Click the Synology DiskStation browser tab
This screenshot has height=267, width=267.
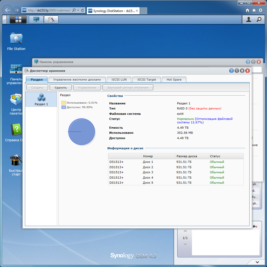pos(113,11)
